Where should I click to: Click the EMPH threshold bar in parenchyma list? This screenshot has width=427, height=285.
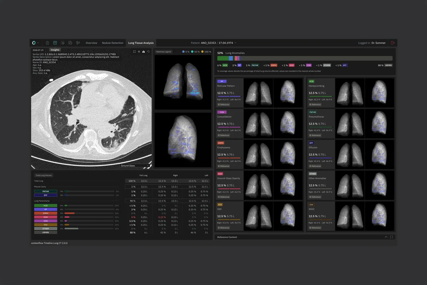[x=89, y=213]
